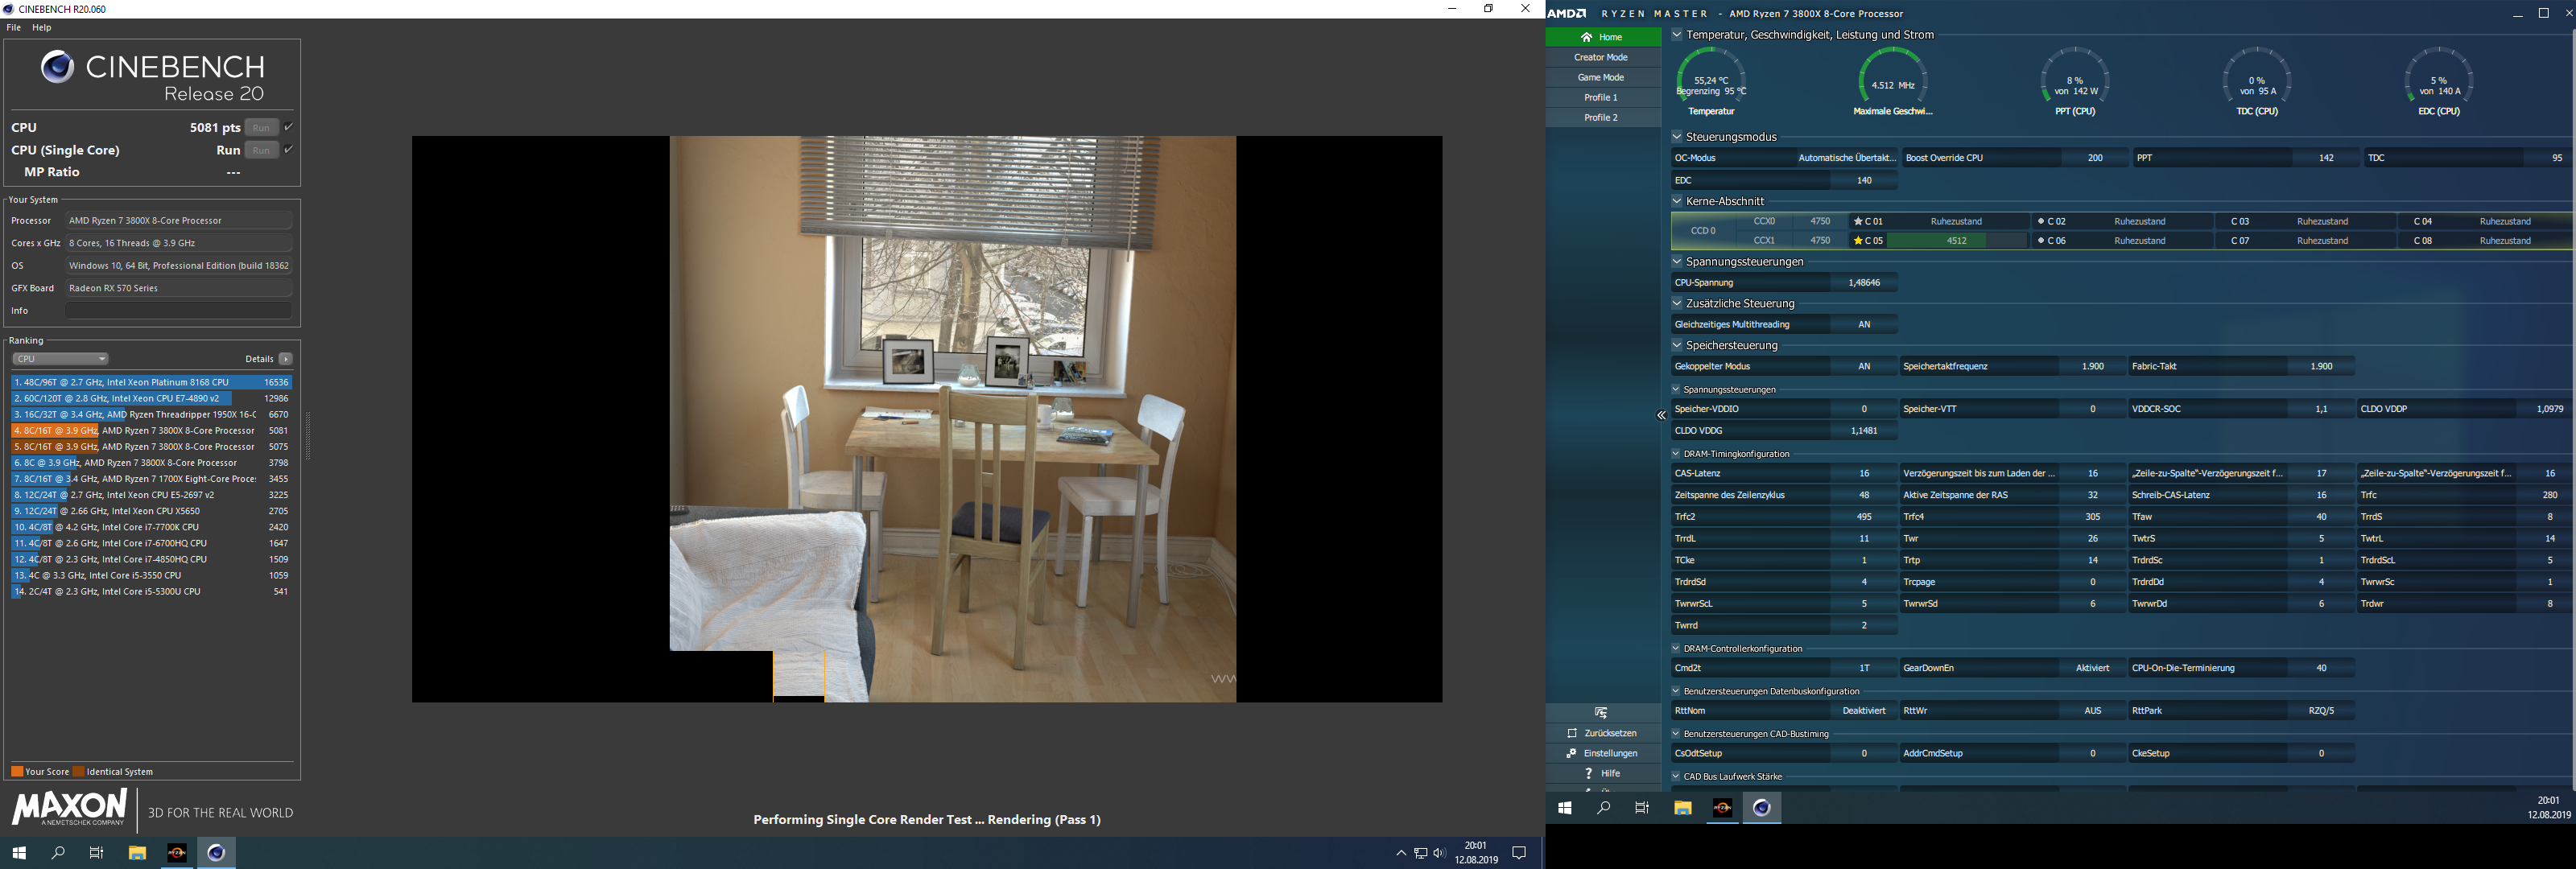Viewport: 2576px width, 869px height.
Task: Click the Info input field
Action: [x=178, y=311]
